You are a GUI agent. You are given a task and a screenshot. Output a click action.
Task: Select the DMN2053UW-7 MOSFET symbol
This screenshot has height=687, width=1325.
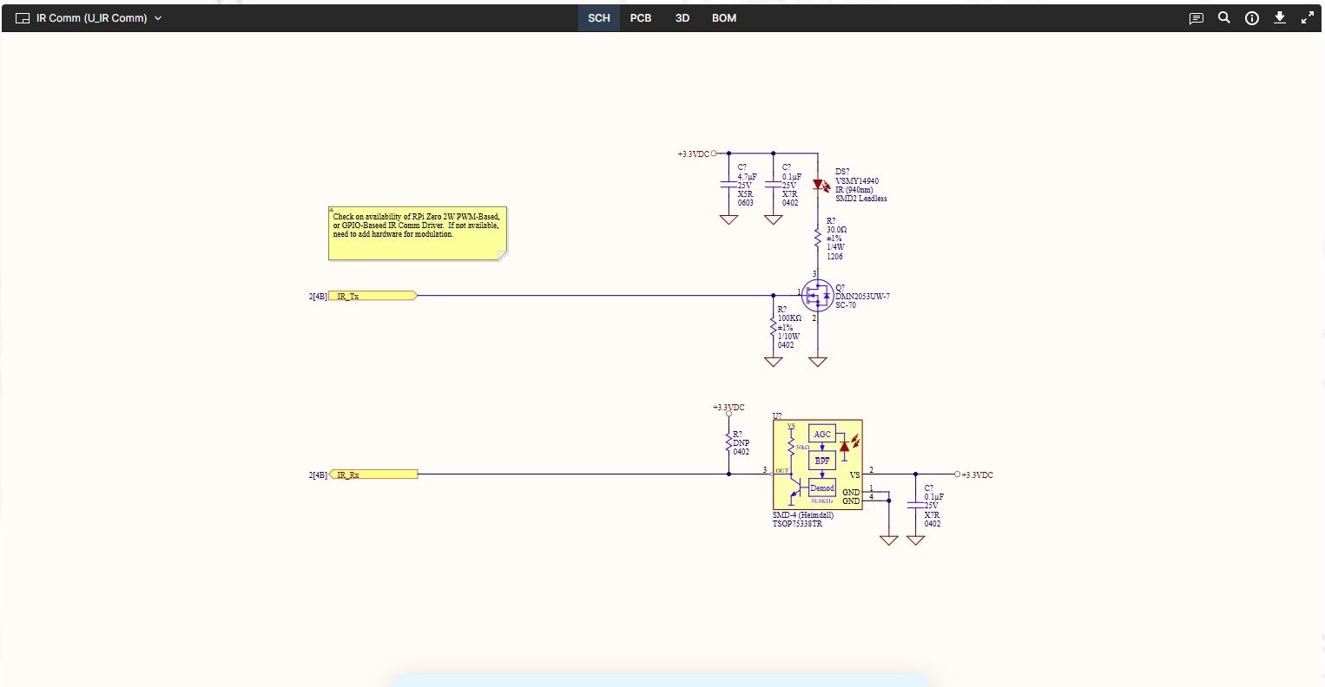pos(816,295)
